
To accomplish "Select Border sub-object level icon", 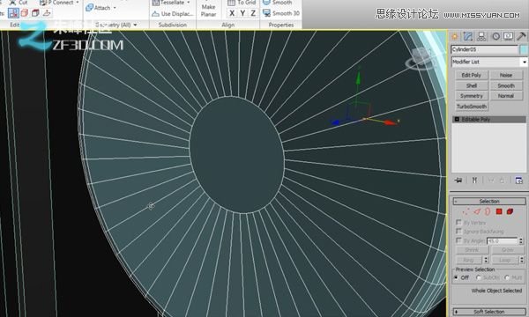I will (488, 211).
